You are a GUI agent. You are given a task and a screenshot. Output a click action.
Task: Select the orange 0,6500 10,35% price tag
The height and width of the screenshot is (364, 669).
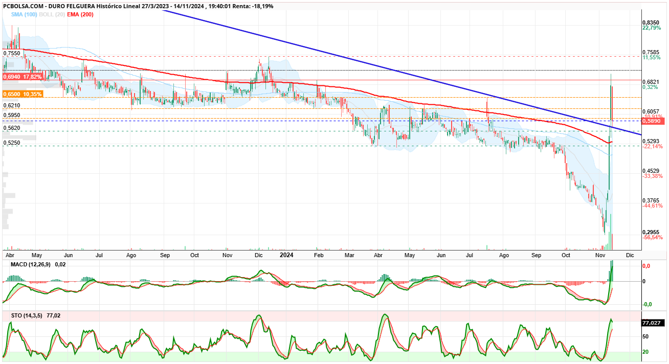(23, 95)
